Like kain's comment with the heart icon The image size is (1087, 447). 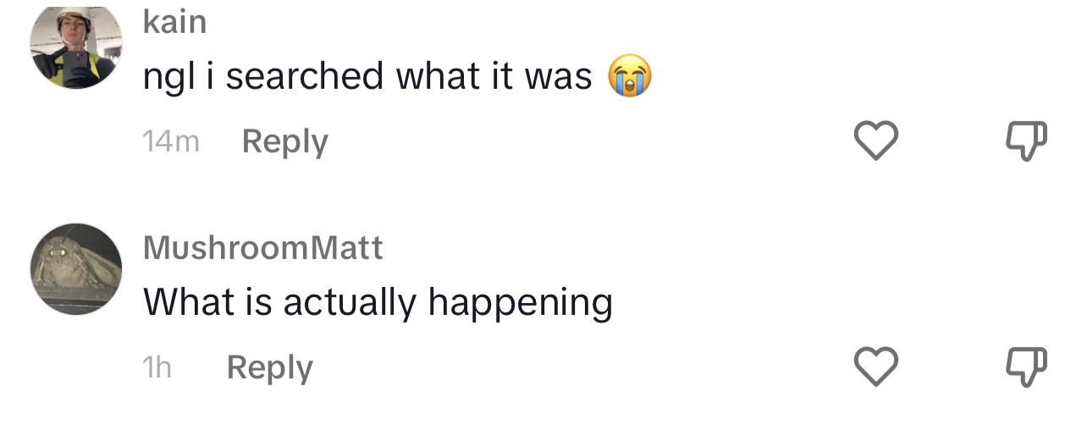click(875, 141)
